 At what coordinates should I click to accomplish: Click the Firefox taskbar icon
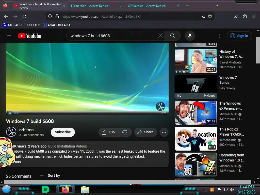pos(65,189)
